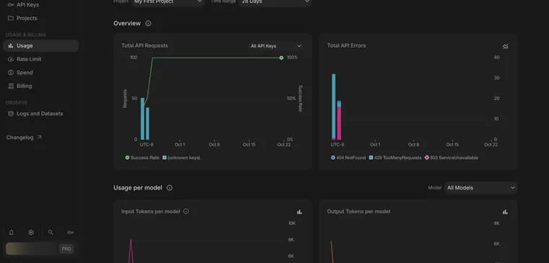Click the PRO badge

pyautogui.click(x=66, y=249)
